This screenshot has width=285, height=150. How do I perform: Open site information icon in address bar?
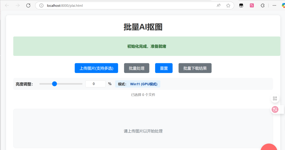pos(41,6)
